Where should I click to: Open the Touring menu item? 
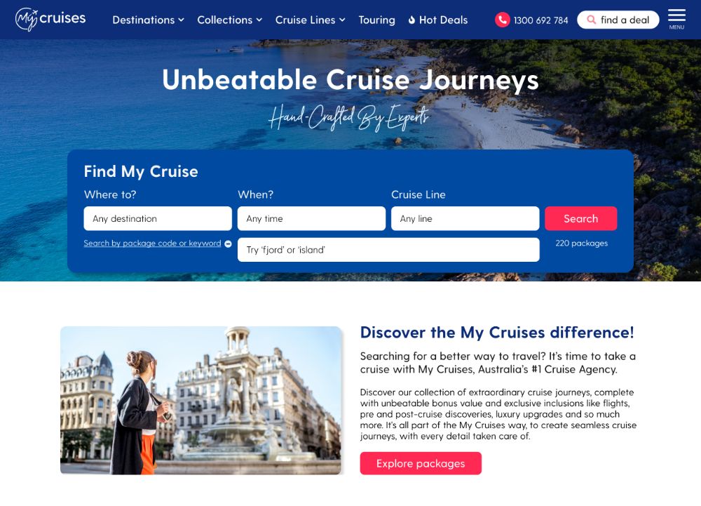pos(376,20)
